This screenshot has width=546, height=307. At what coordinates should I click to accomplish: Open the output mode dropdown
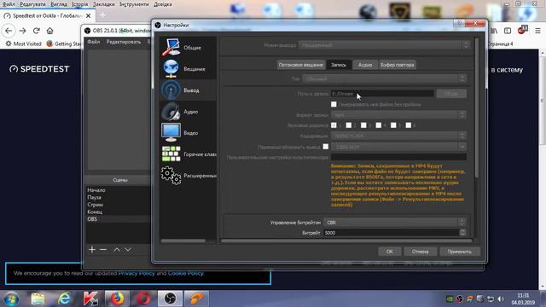(384, 45)
